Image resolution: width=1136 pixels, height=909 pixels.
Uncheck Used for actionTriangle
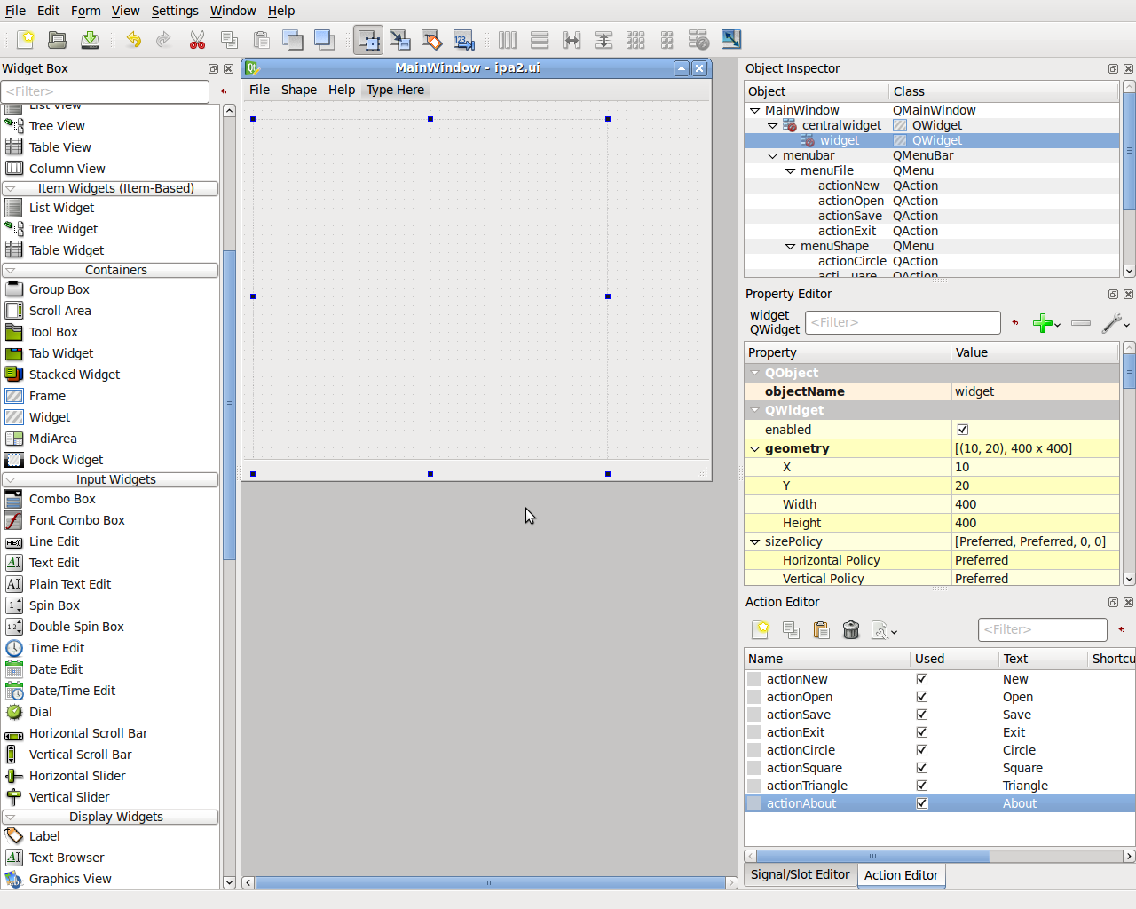[x=921, y=786]
